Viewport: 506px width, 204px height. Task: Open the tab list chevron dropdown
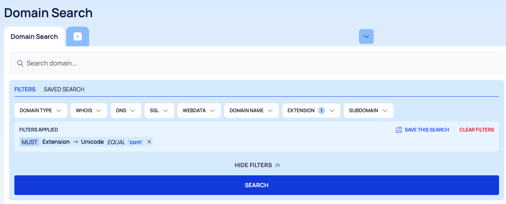click(366, 36)
